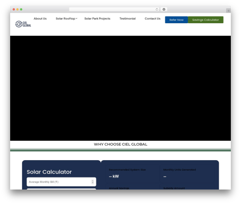Image resolution: width=241 pixels, height=204 pixels.
Task: Maximize the window with green button
Action: pyautogui.click(x=21, y=10)
